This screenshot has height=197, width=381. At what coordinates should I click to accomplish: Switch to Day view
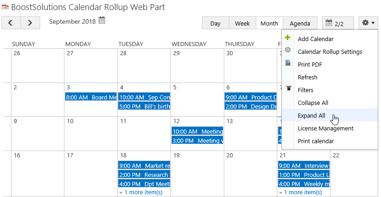pyautogui.click(x=216, y=23)
